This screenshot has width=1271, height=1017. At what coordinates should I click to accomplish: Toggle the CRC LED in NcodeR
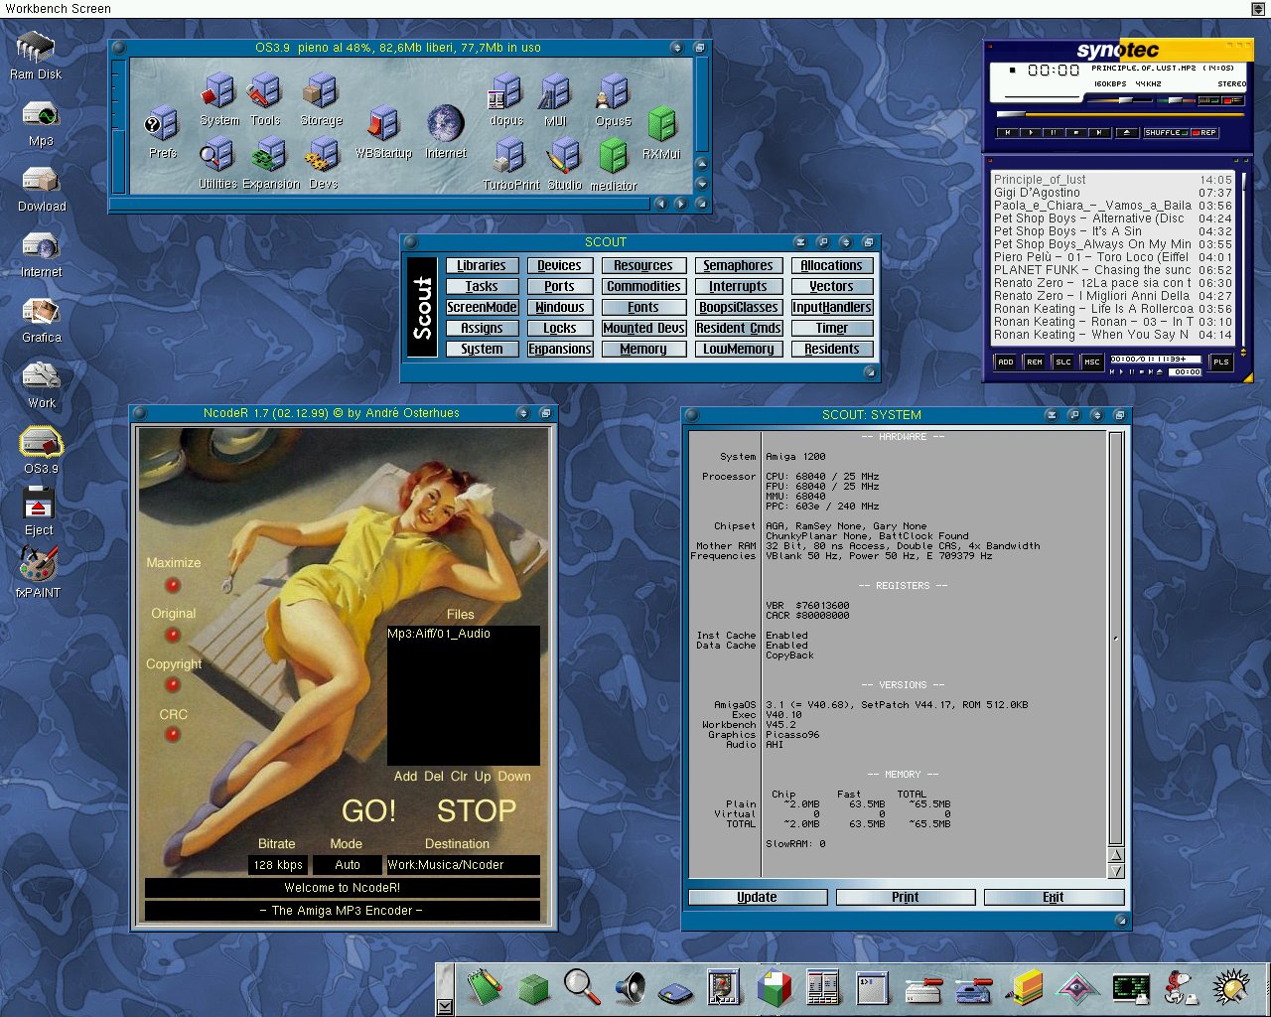(x=173, y=735)
